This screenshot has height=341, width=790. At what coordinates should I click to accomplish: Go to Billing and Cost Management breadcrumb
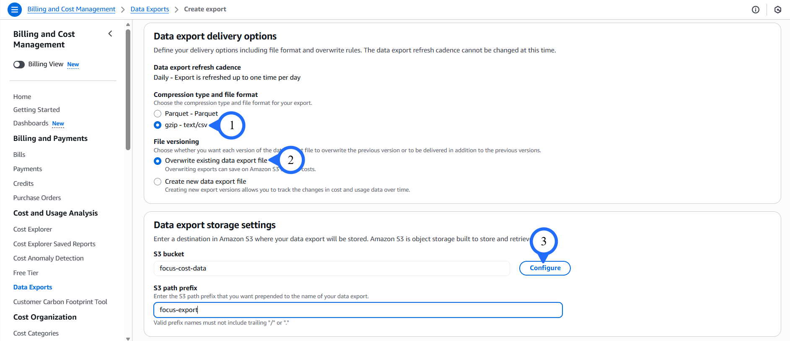71,9
